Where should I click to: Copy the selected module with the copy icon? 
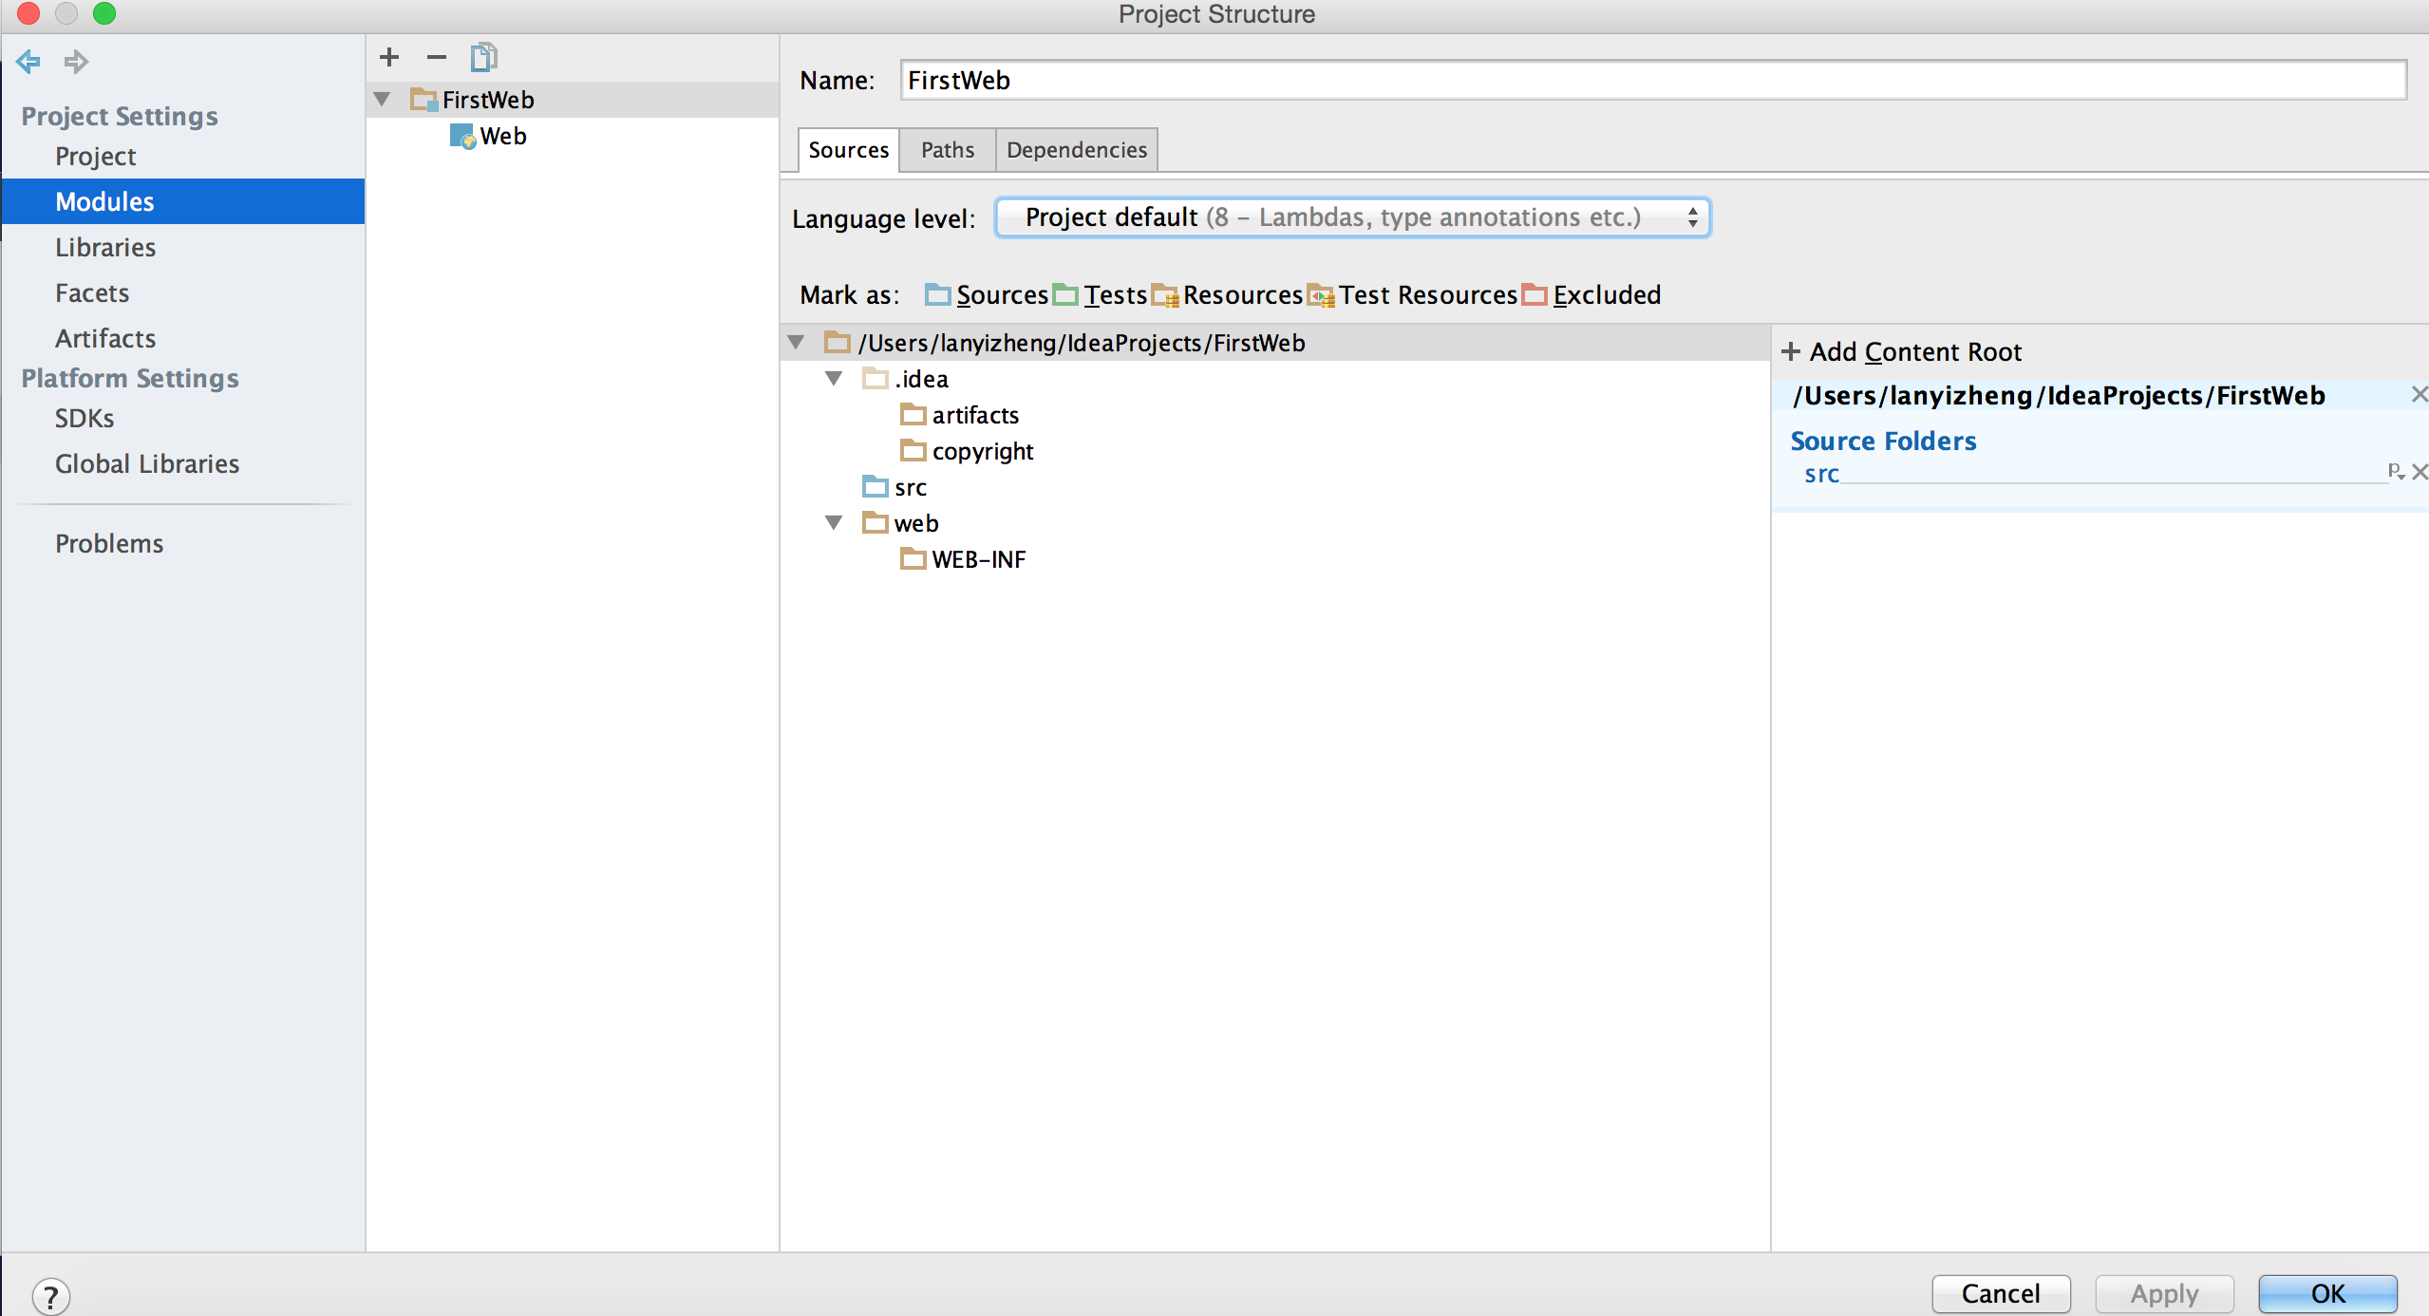point(484,57)
